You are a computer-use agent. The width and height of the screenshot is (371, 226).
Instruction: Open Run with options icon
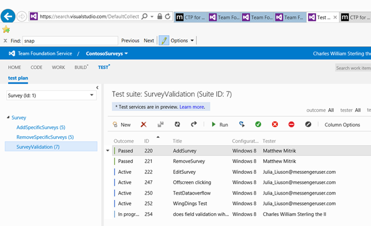242,125
